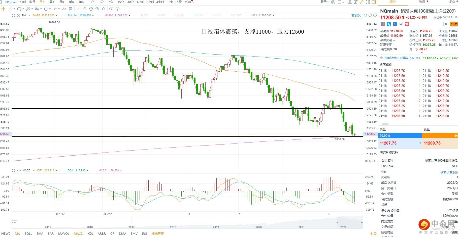458x237 pixels.
Task: Open the 指标管理 indicator manager
Action: click(158, 234)
